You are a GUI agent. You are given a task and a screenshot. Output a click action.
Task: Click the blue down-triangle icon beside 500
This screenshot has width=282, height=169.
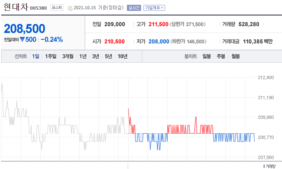point(22,39)
